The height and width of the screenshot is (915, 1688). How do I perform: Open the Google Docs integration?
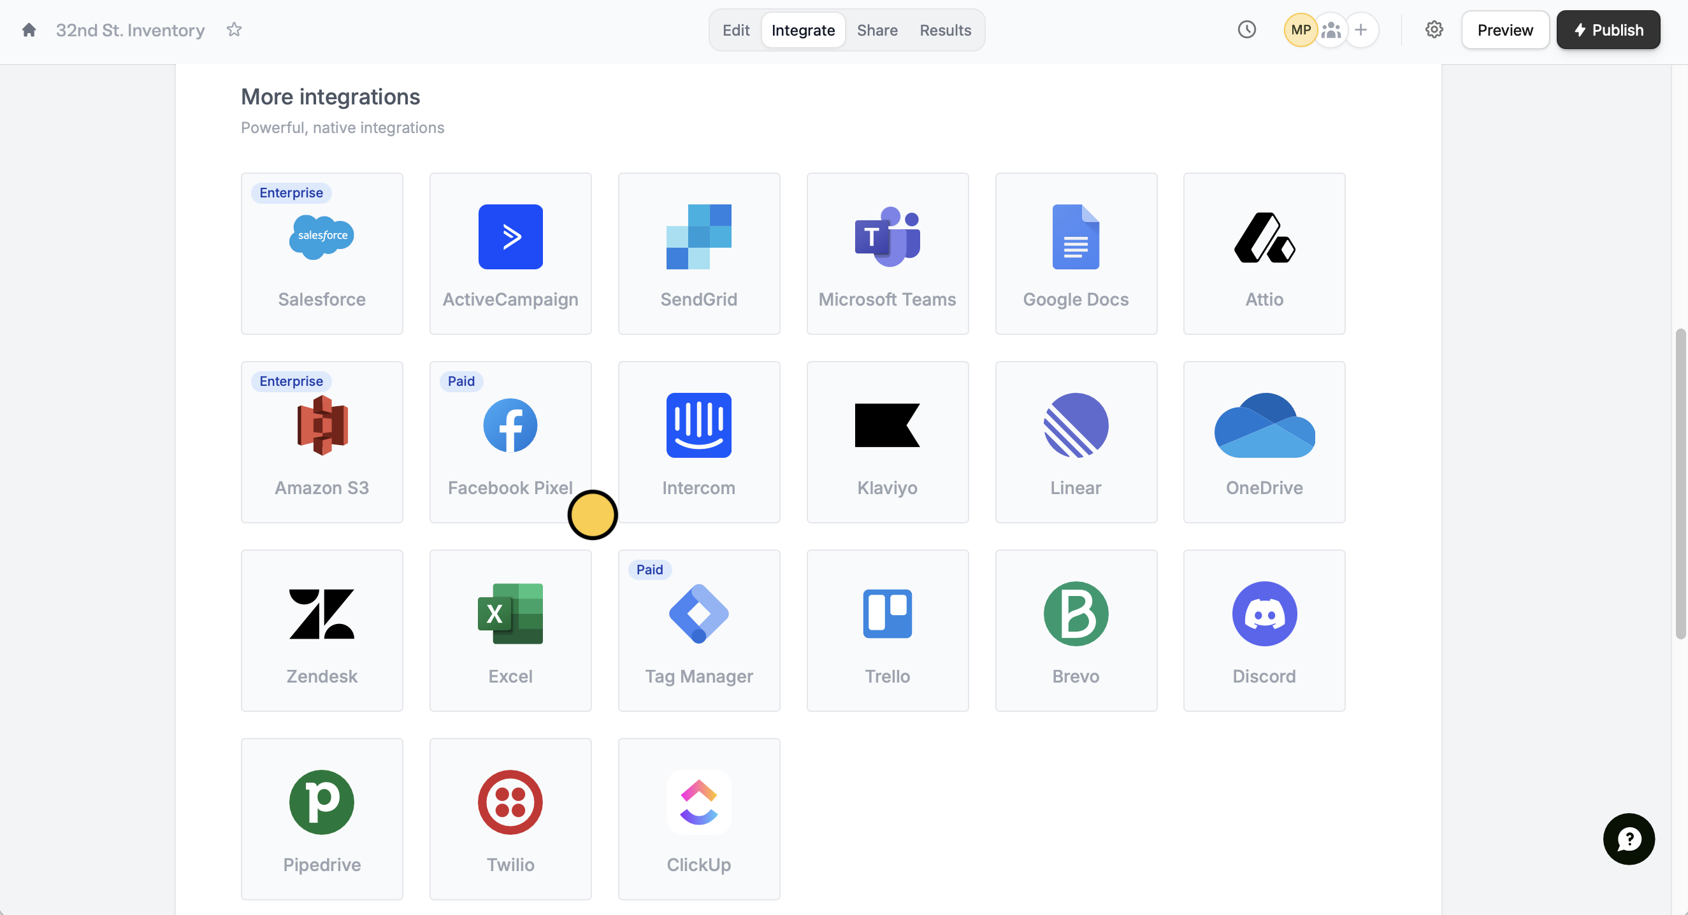click(x=1076, y=254)
